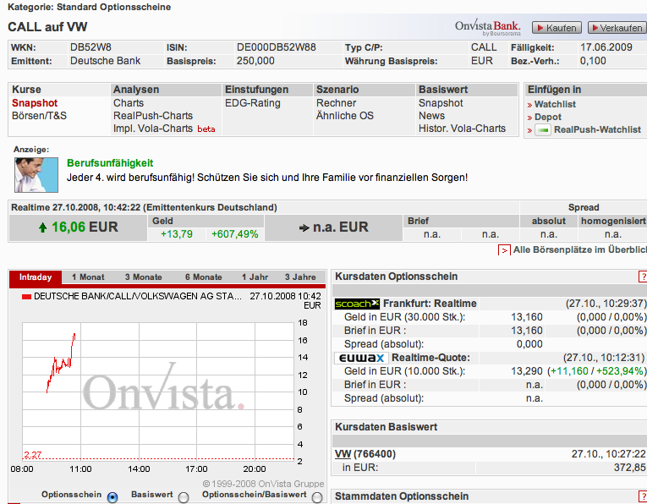Click the WKN value DB52W8
Screen dimensions: 647x504
click(x=90, y=47)
